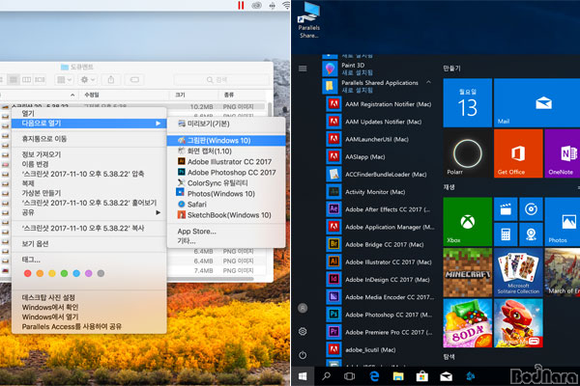This screenshot has width=580, height=386.
Task: Collapse Parallels Shared Applications folder
Action: click(x=429, y=82)
